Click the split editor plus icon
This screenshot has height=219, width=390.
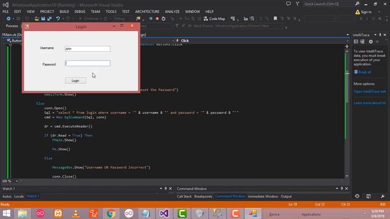pyautogui.click(x=347, y=46)
